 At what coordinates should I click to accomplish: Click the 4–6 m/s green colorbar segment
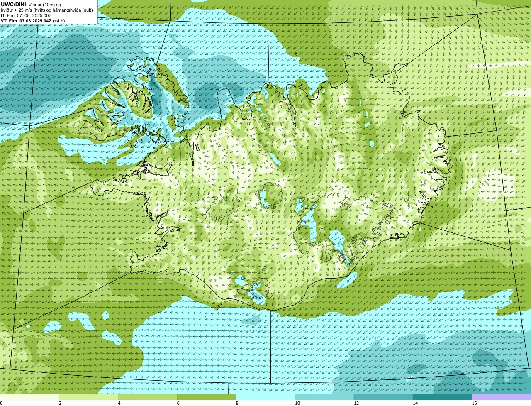pyautogui.click(x=147, y=397)
